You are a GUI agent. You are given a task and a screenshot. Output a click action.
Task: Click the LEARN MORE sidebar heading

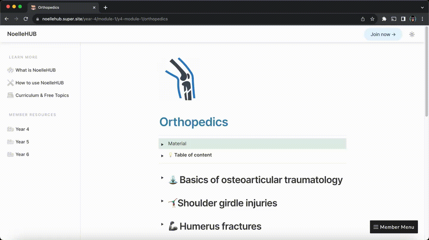click(23, 57)
